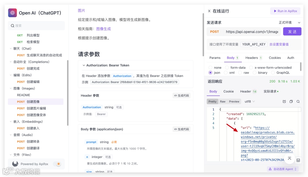Select the binary radio button
The image size is (308, 177).
pos(255,73)
